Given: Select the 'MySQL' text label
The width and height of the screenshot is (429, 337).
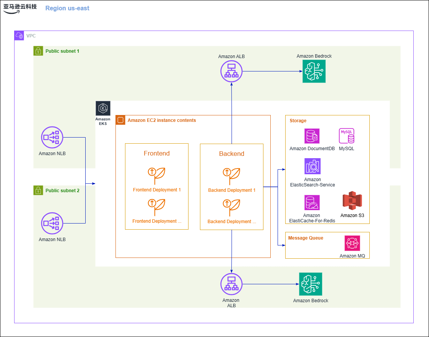Looking at the screenshot, I should pos(346,148).
